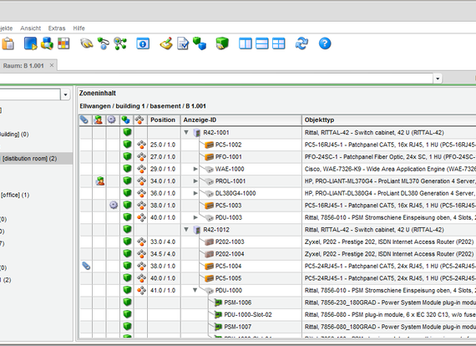Image resolution: width=476 pixels, height=346 pixels.
Task: Close the Raum: B 1.001 tab
Action: [x=52, y=65]
